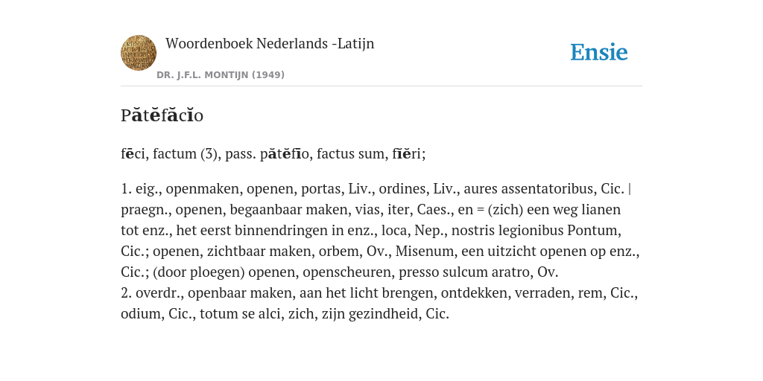This screenshot has height=381, width=763.
Task: Open the Ensie logo link
Action: click(x=599, y=52)
